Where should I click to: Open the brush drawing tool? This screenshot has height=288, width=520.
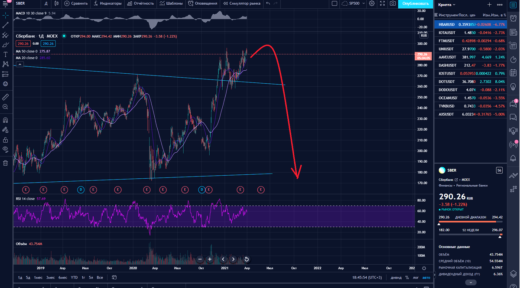coord(5,44)
